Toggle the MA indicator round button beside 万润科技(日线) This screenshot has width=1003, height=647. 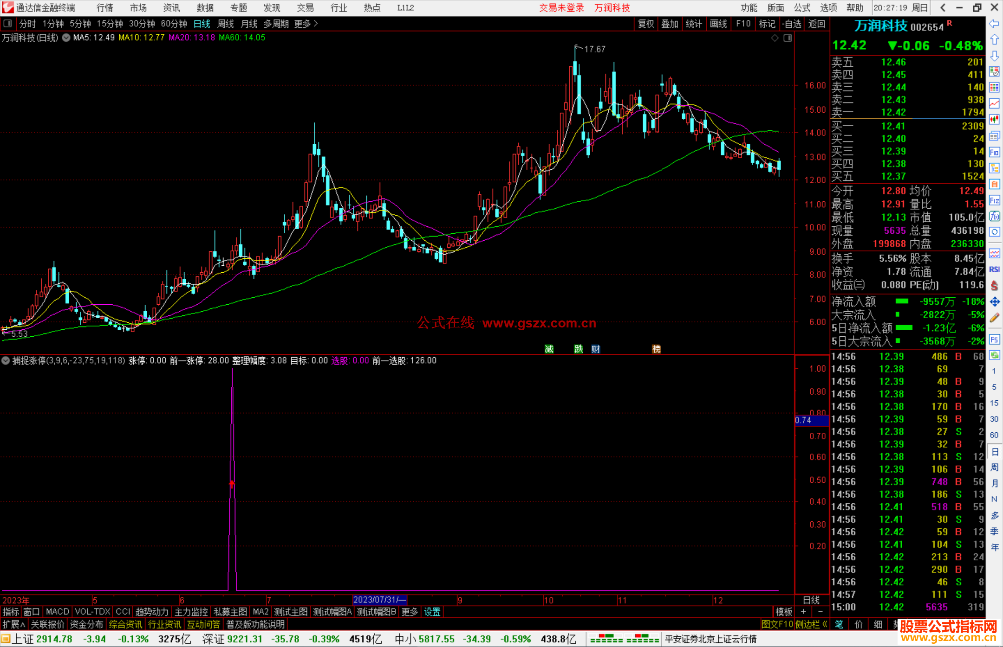click(66, 38)
